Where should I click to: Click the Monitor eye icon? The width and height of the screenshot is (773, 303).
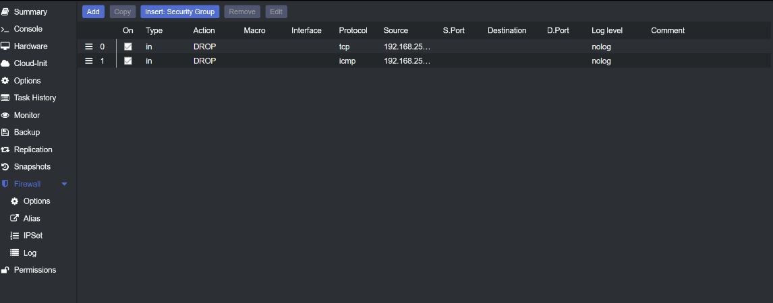click(x=5, y=115)
